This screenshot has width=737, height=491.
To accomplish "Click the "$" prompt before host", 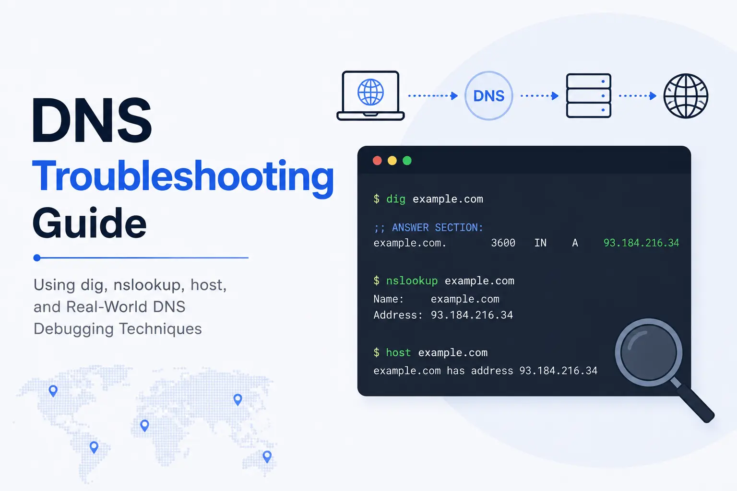I will (x=377, y=352).
